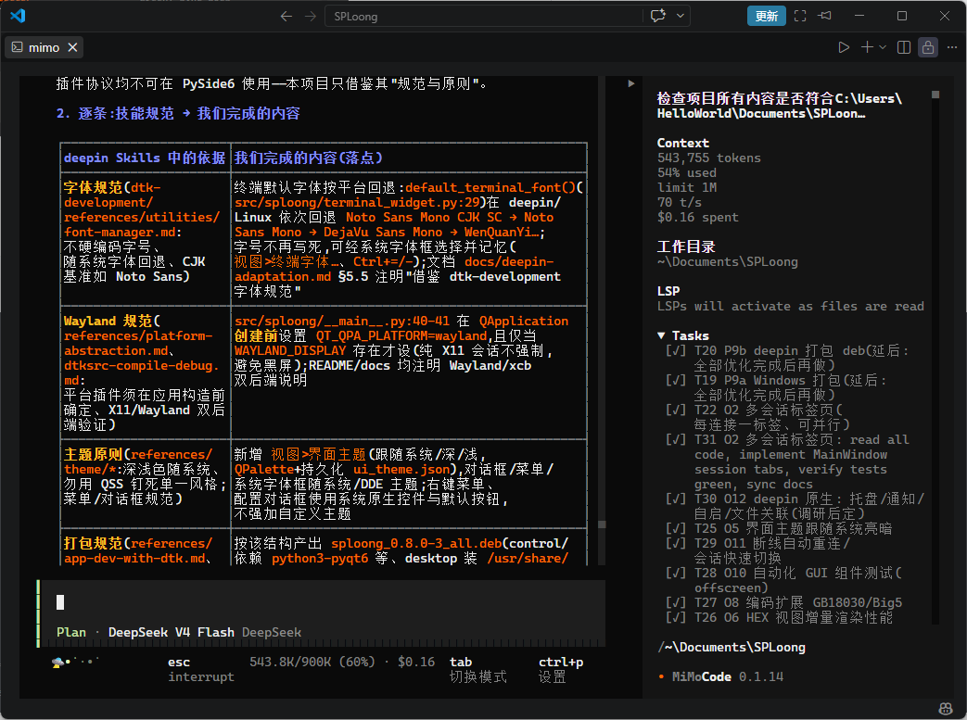Toggle the T20 P9b deepin task checkbox
Viewport: 967px width, 720px height.
pos(676,351)
